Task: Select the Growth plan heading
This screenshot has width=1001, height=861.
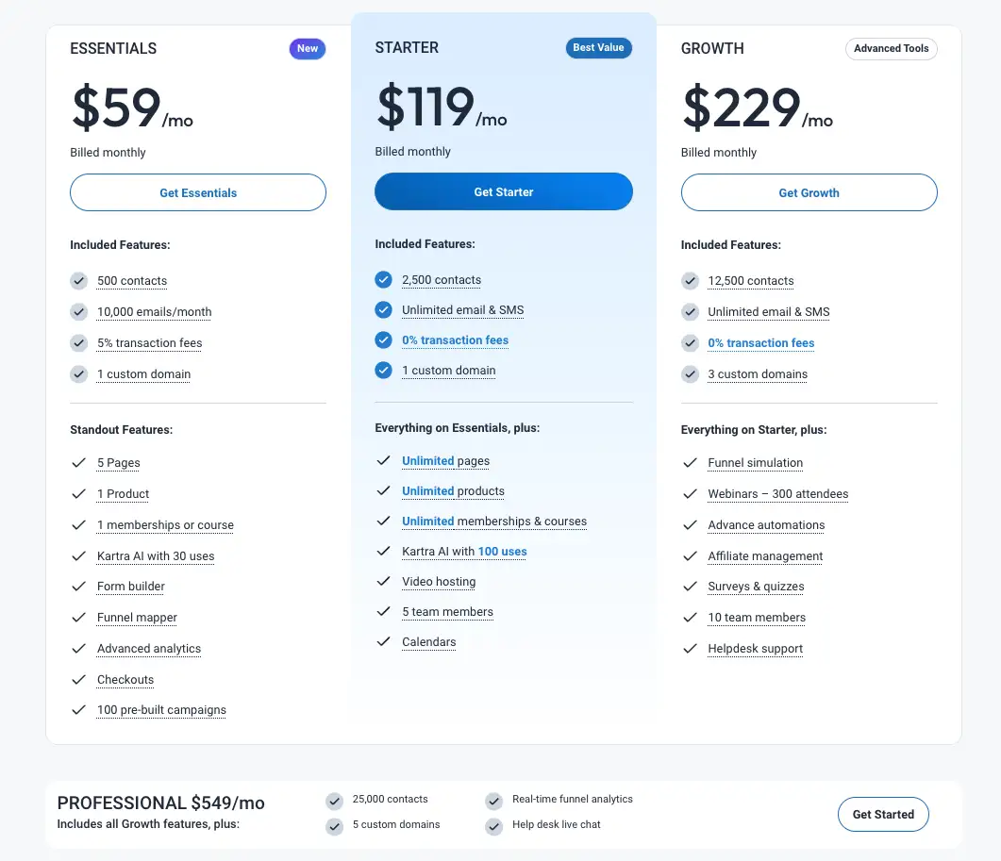Action: click(712, 48)
